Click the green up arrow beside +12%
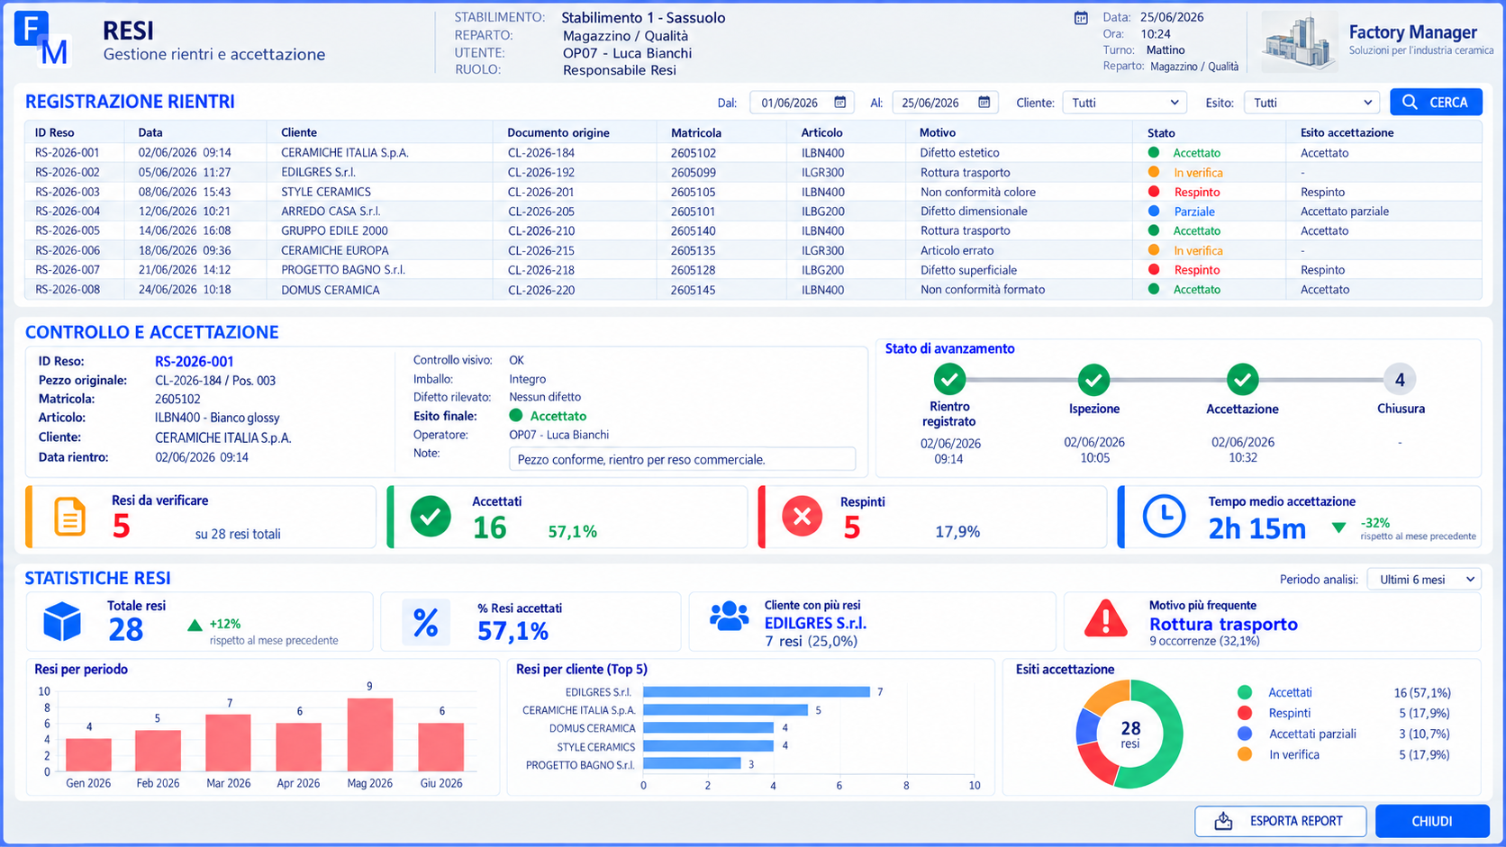 (195, 625)
